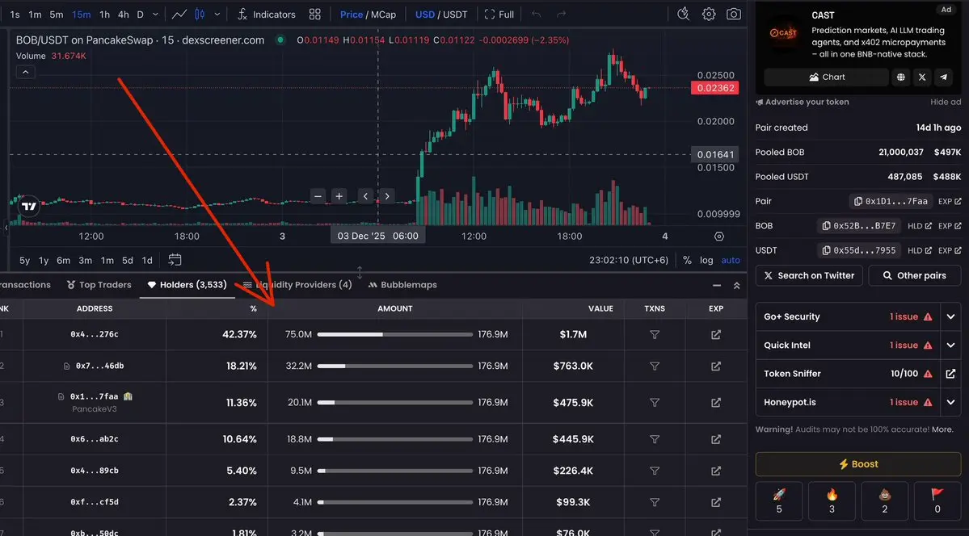This screenshot has width=969, height=536.
Task: Redo the chart action
Action: tap(561, 15)
